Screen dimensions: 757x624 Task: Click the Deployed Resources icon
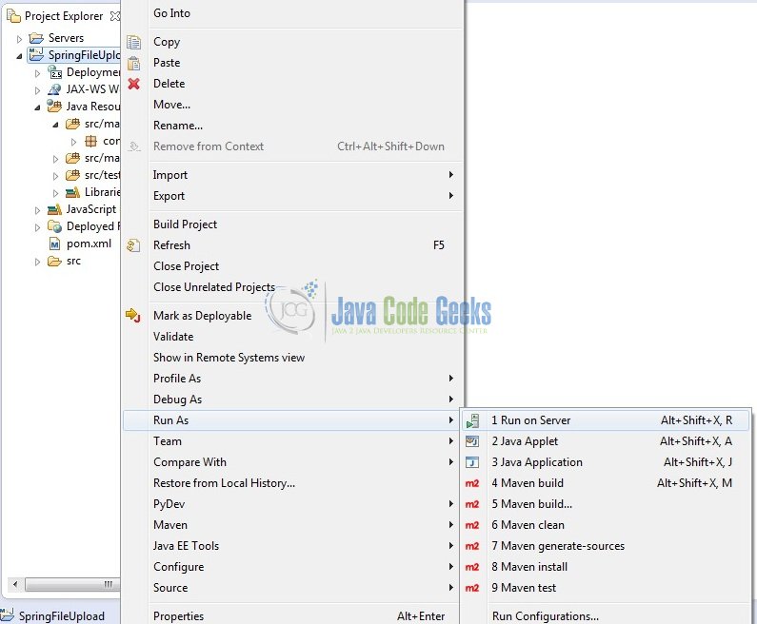click(x=54, y=226)
